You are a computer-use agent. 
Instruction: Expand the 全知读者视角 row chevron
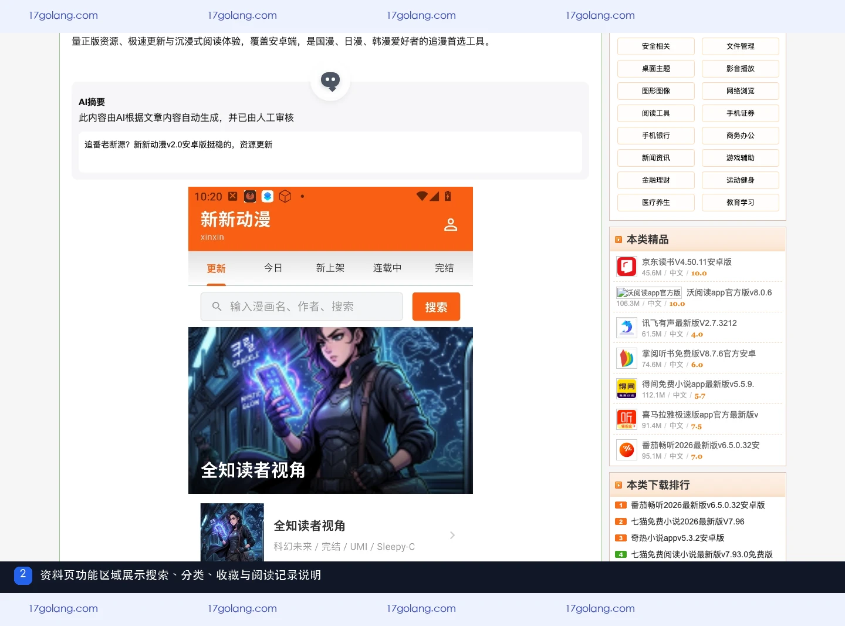[452, 535]
